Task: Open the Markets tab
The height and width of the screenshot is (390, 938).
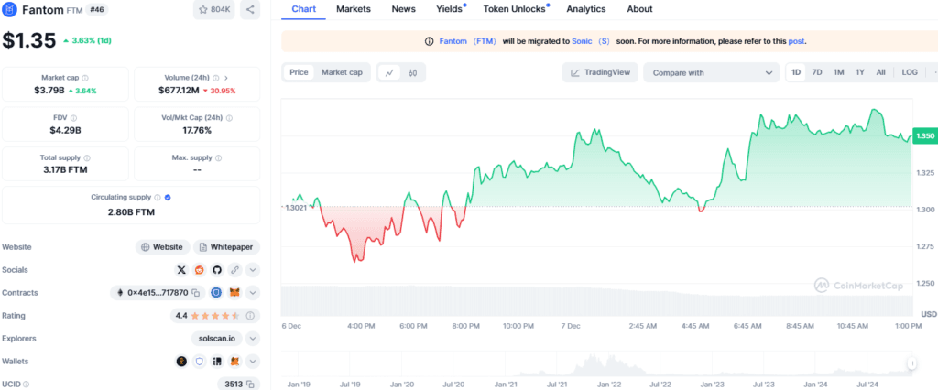Action: (x=354, y=9)
